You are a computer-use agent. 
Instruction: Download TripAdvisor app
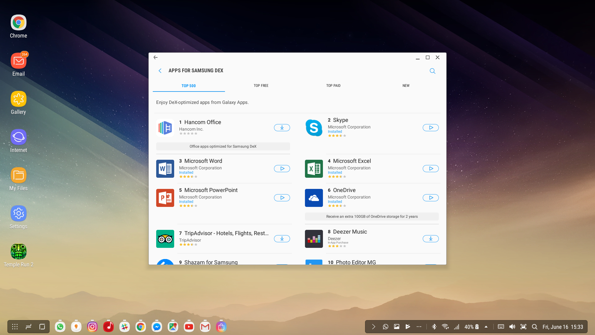pyautogui.click(x=282, y=239)
